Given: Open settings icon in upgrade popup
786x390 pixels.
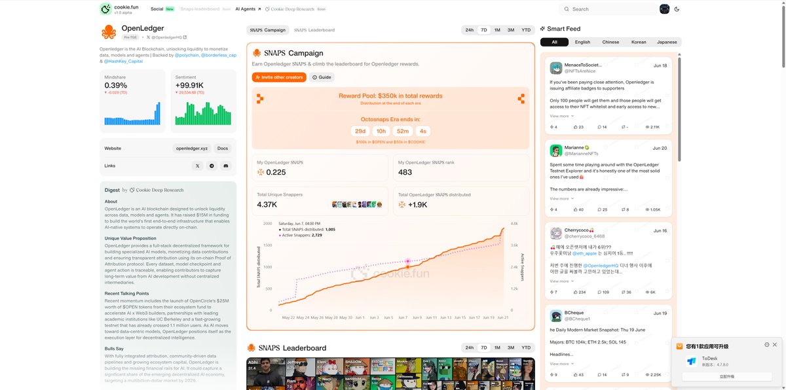Looking at the screenshot, I should (767, 345).
